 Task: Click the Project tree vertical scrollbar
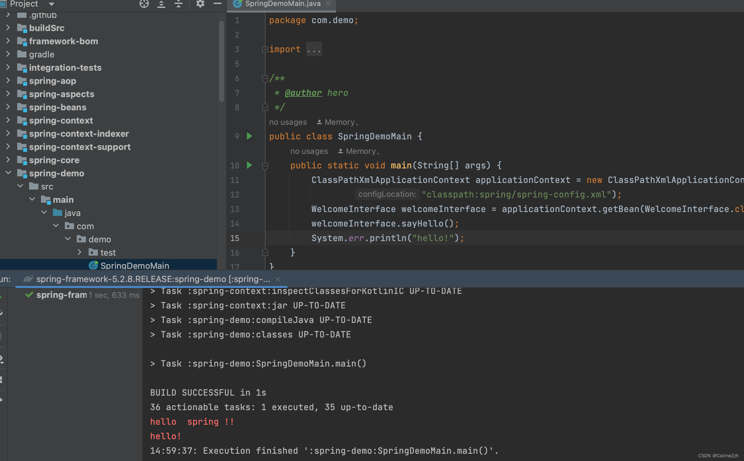[222, 61]
